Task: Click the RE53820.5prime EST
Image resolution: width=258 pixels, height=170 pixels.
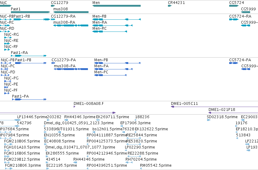Action: pos(134,144)
